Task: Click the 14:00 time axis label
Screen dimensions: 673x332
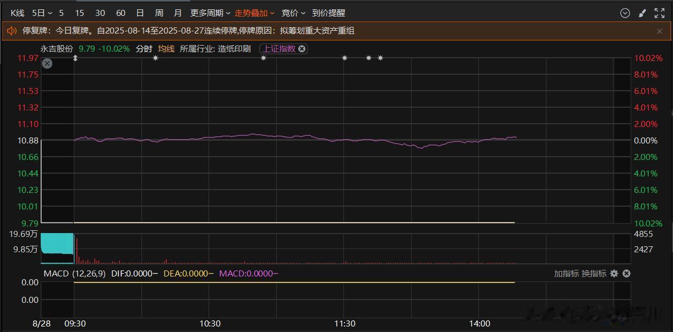Action: tap(480, 324)
